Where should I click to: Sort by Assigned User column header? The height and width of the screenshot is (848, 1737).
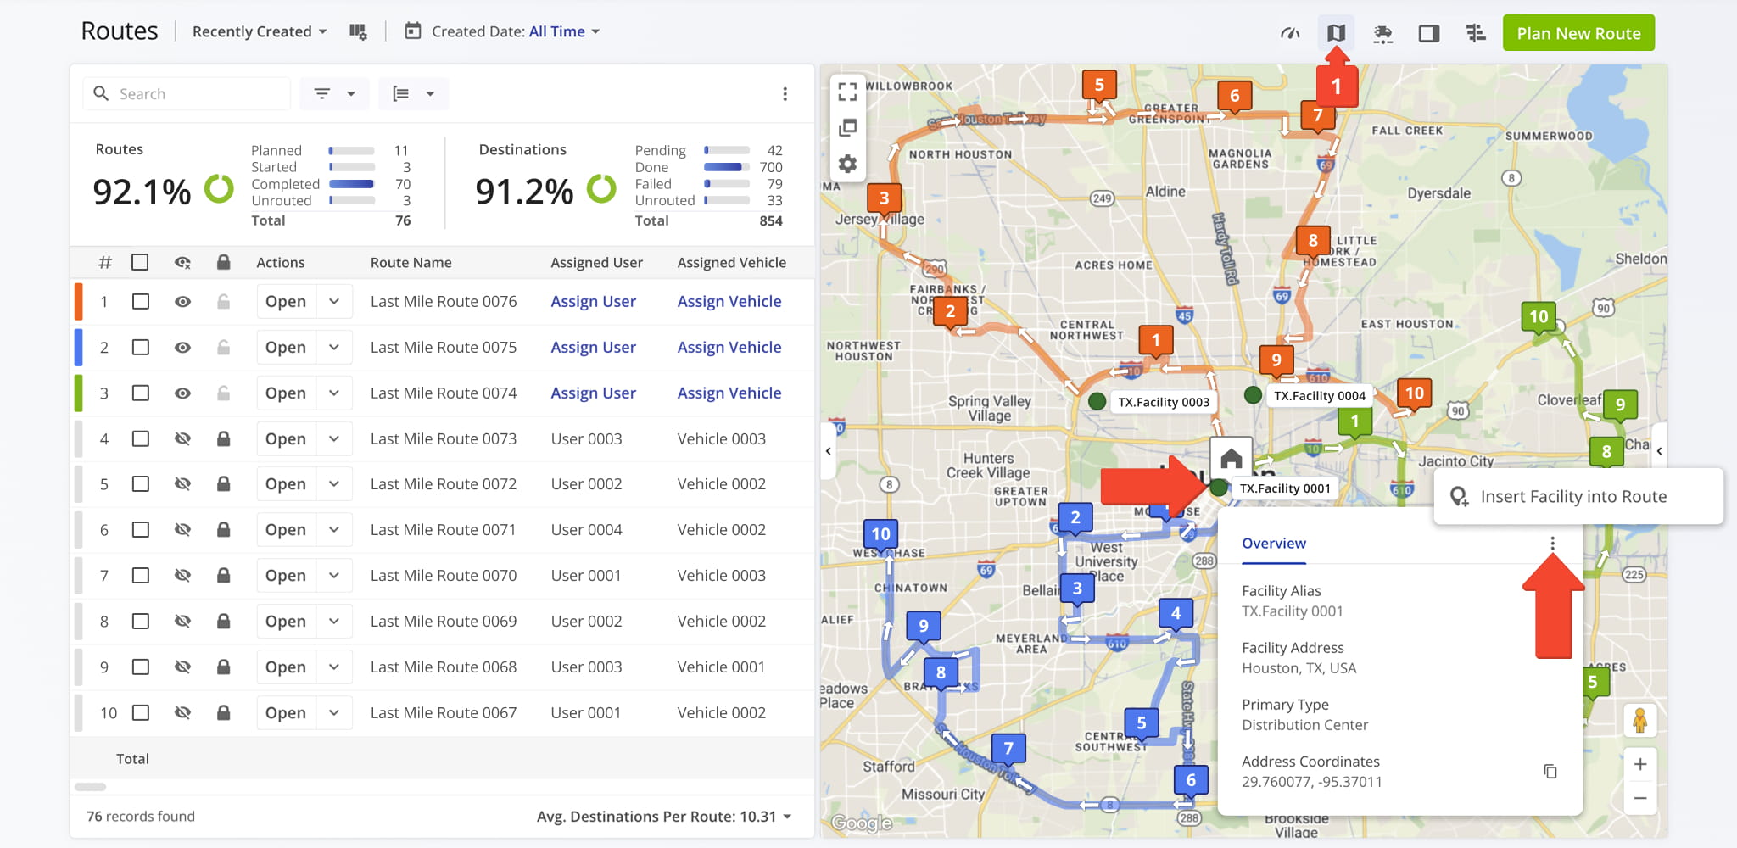tap(596, 262)
